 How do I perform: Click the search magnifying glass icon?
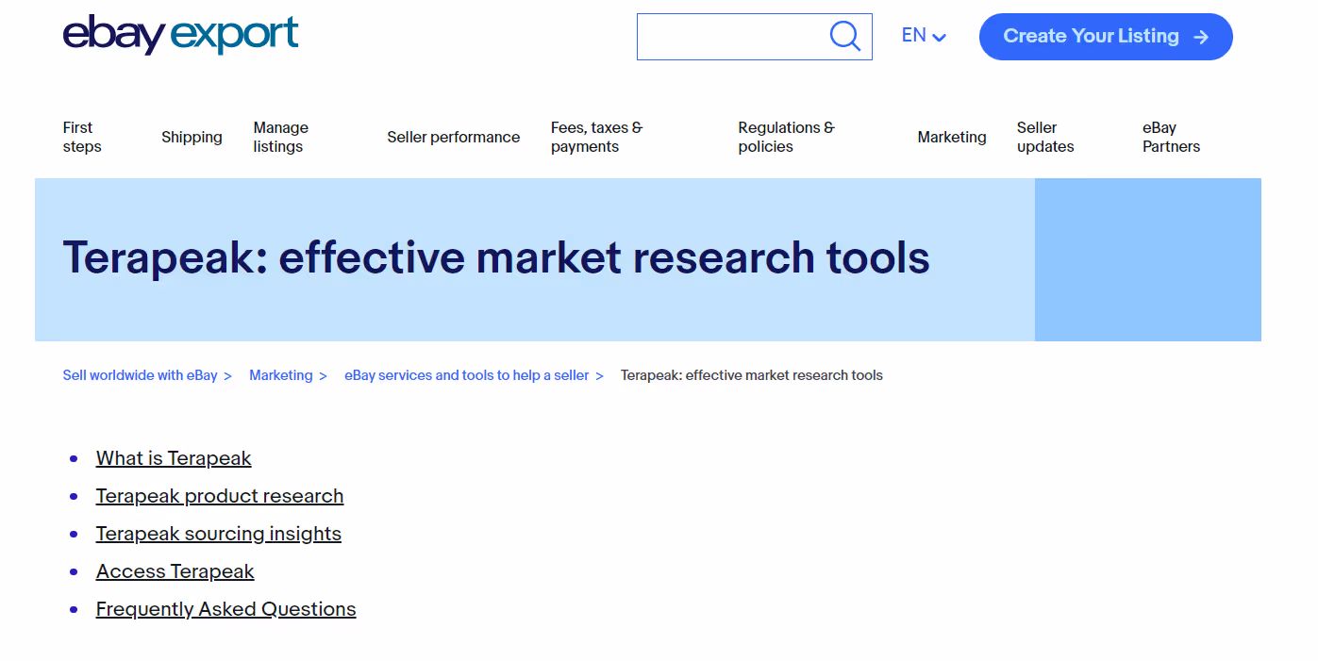tap(844, 35)
